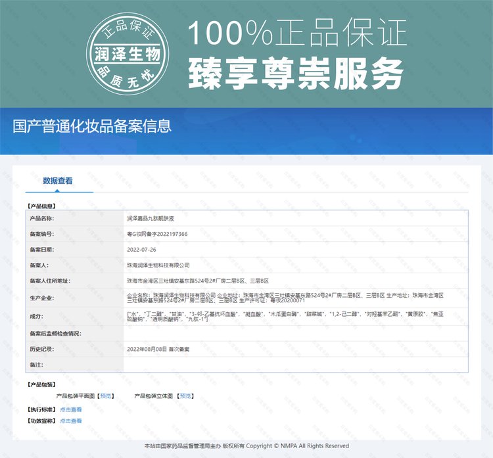The image size is (493, 458).
Task: Open 点击查看 next to 功效宣称
Action: pyautogui.click(x=71, y=421)
